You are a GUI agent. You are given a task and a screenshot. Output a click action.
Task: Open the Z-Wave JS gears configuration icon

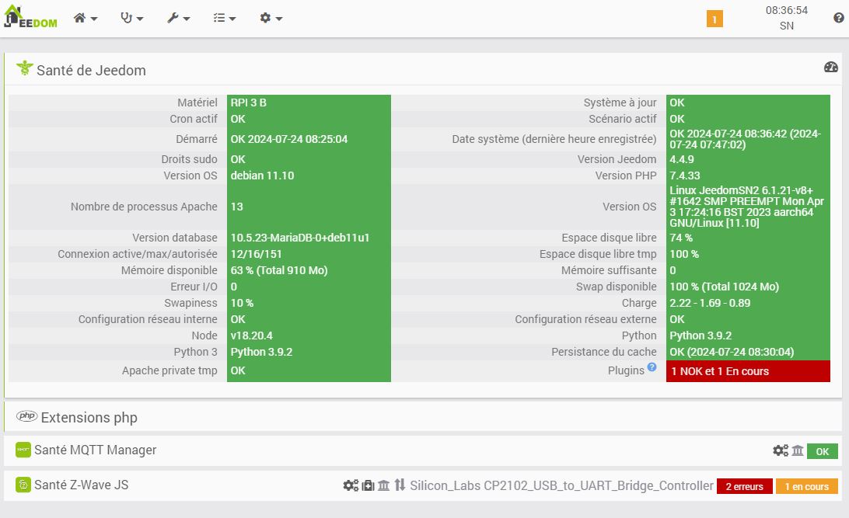click(x=351, y=485)
